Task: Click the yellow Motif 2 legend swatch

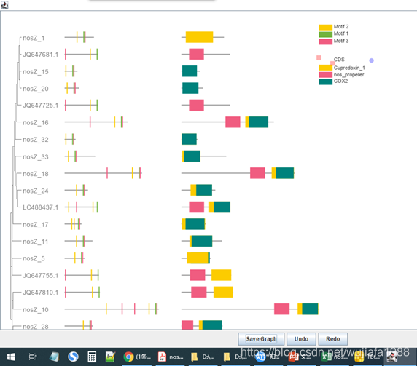Action: coord(326,27)
